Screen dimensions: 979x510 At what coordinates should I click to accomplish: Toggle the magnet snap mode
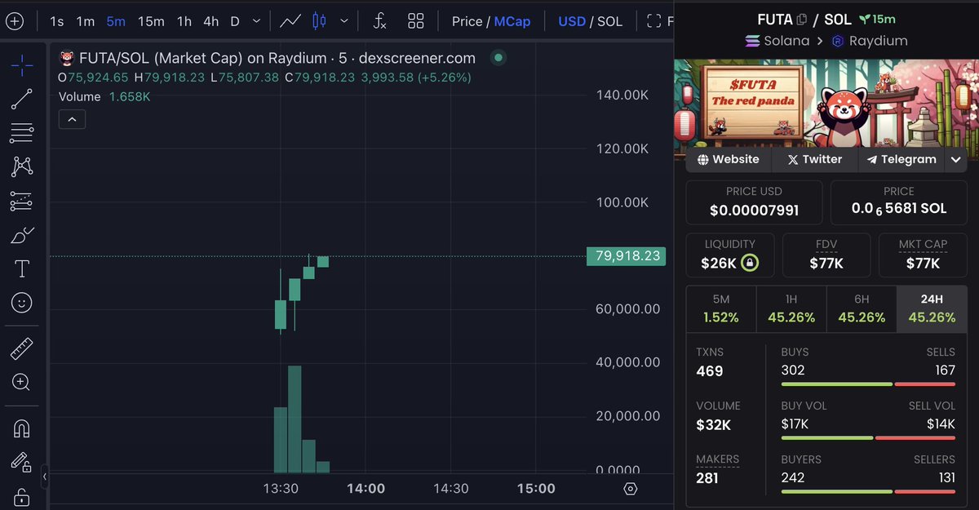pyautogui.click(x=22, y=428)
